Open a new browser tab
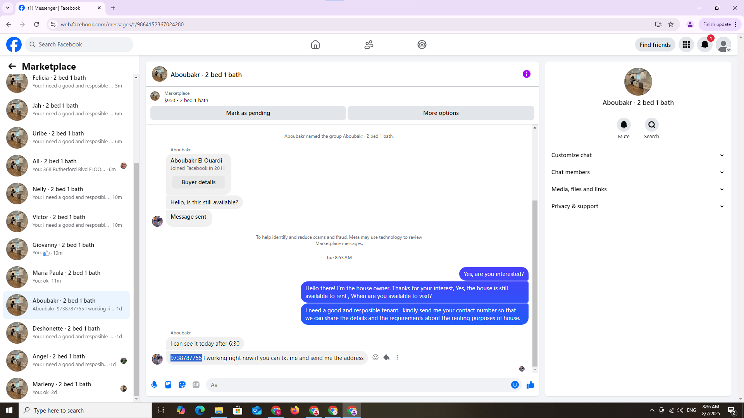Image resolution: width=744 pixels, height=418 pixels. pyautogui.click(x=113, y=8)
